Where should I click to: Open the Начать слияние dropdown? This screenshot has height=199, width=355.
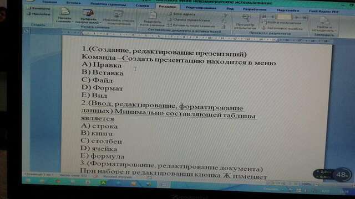(64, 15)
